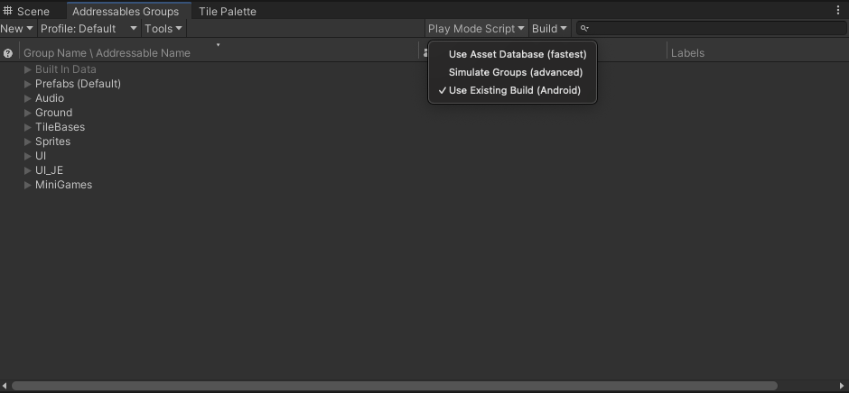
Task: Open the Build dropdown
Action: pyautogui.click(x=549, y=29)
